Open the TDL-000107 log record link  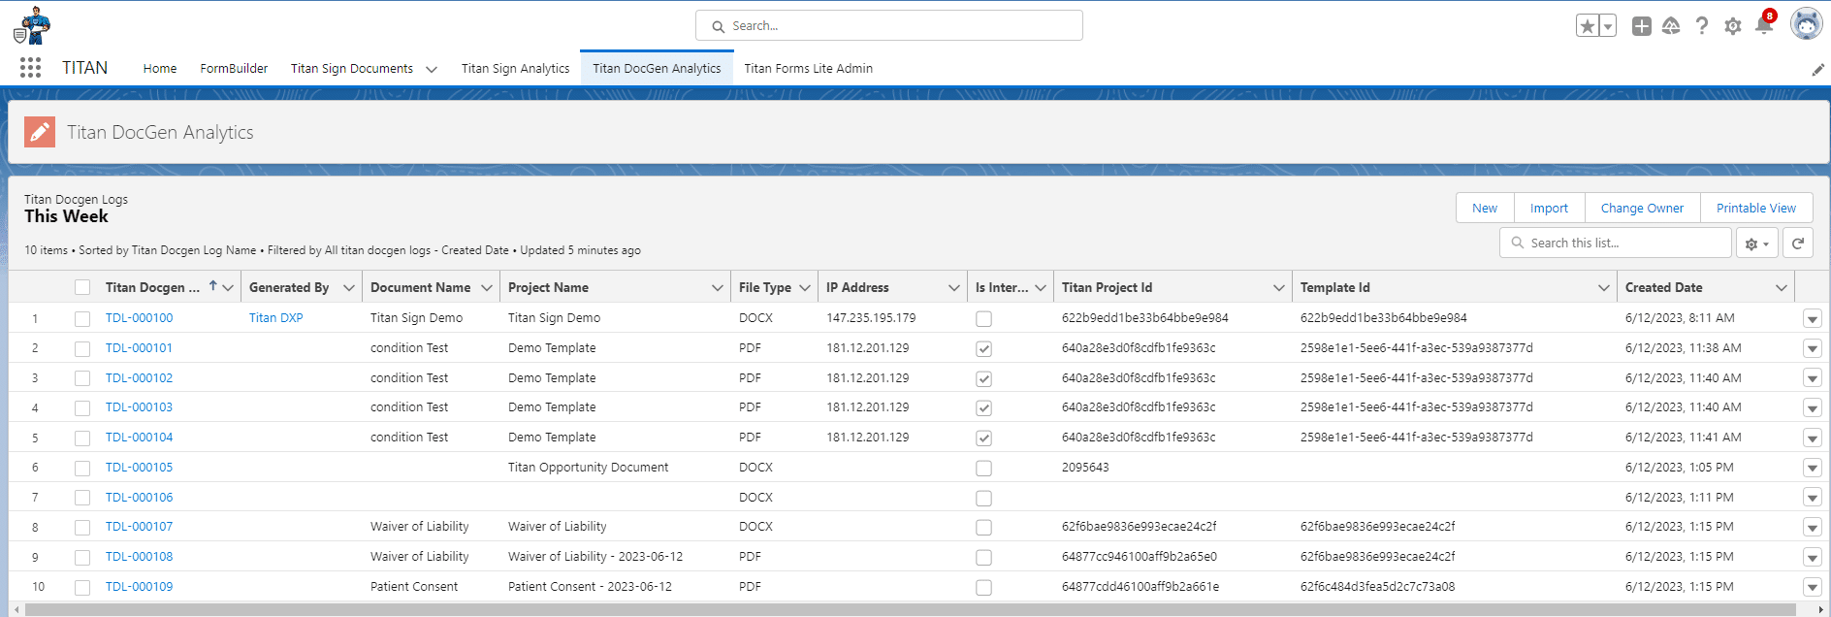click(139, 527)
